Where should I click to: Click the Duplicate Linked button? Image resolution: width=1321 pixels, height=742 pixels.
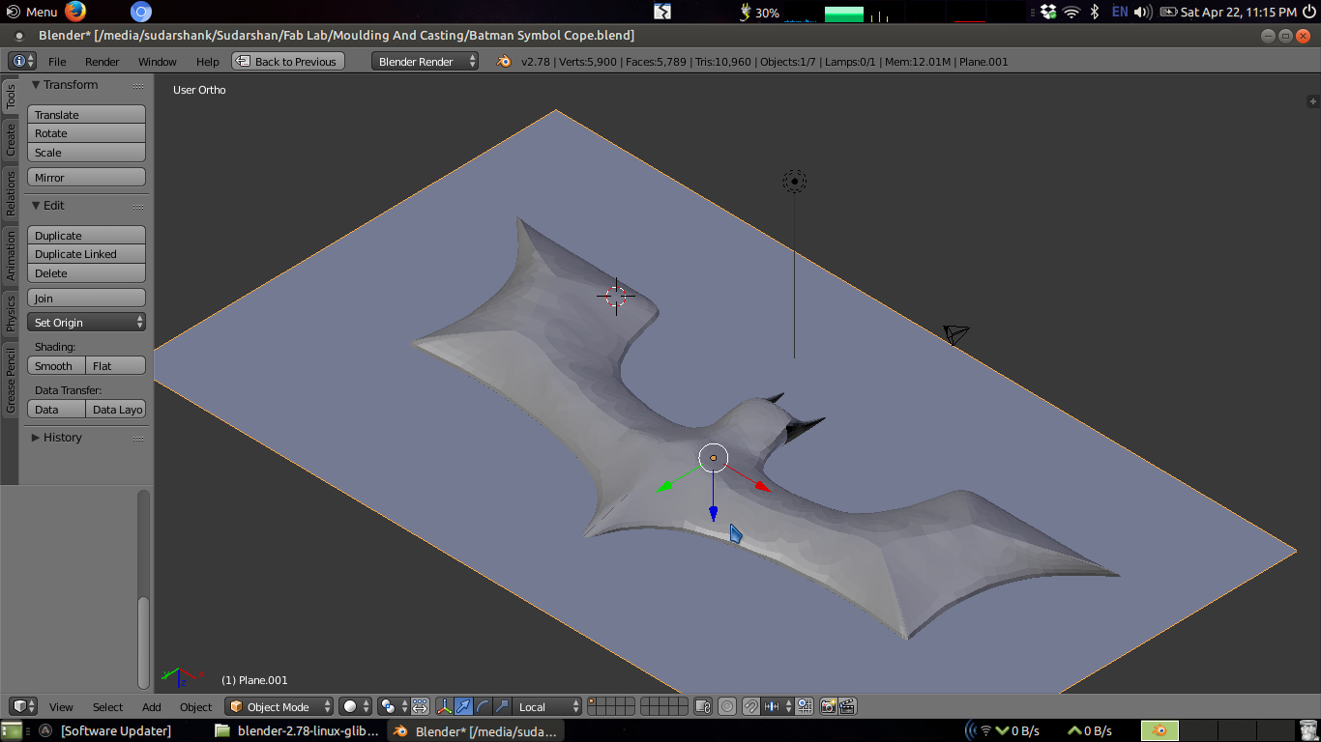(x=87, y=254)
